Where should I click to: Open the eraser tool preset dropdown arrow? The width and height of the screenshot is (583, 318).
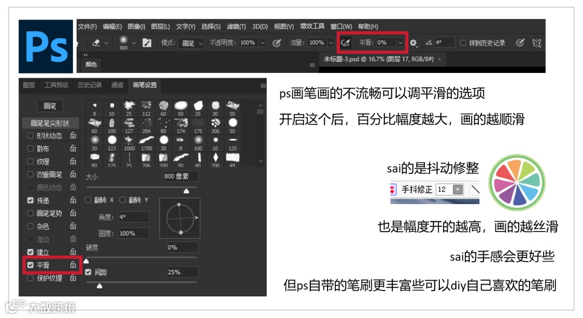(x=106, y=43)
